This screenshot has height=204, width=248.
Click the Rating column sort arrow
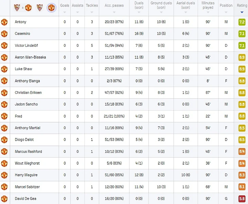[x=242, y=12]
